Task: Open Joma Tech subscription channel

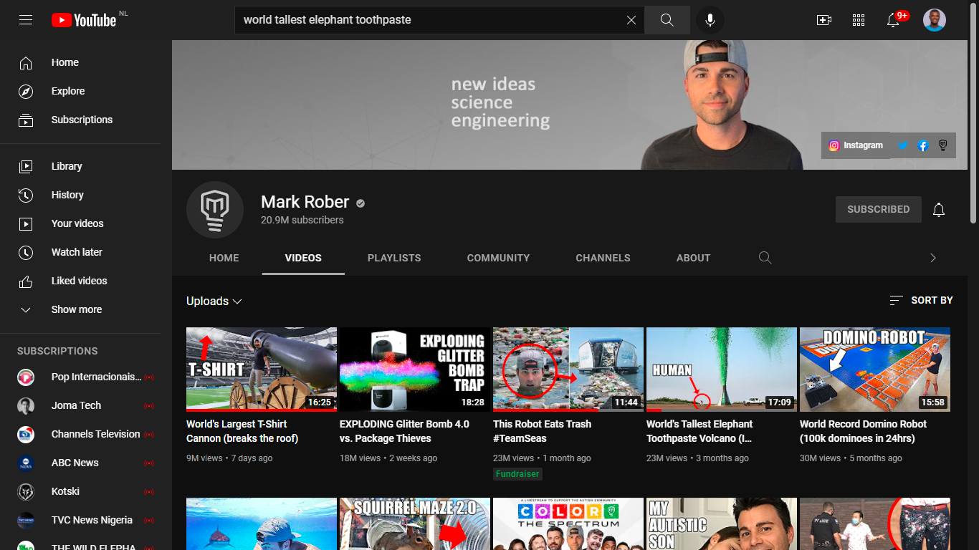Action: tap(80, 405)
